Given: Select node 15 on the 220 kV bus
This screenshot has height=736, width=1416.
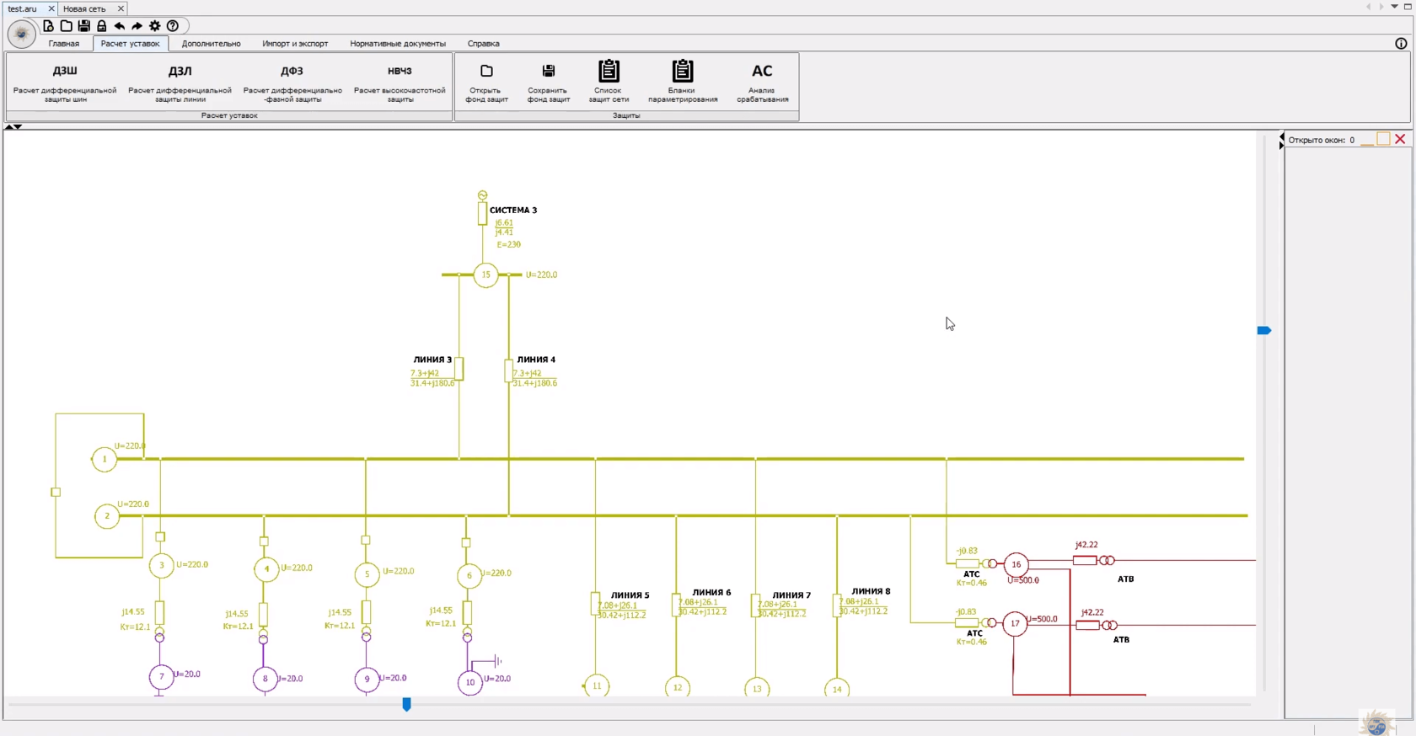Looking at the screenshot, I should click(486, 275).
